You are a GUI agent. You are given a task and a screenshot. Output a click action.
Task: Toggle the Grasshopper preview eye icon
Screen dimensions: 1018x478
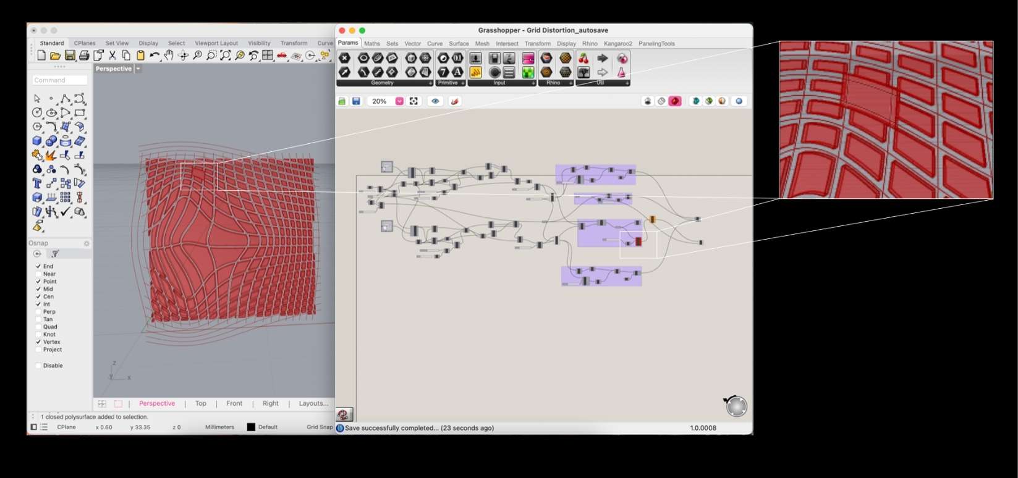click(x=435, y=101)
